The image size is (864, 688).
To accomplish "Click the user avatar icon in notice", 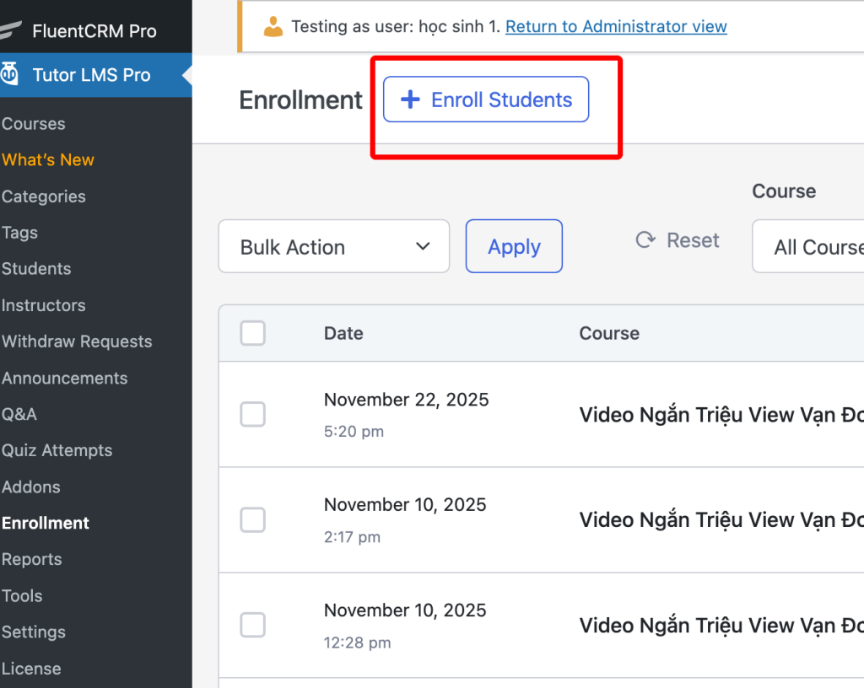I will point(273,27).
